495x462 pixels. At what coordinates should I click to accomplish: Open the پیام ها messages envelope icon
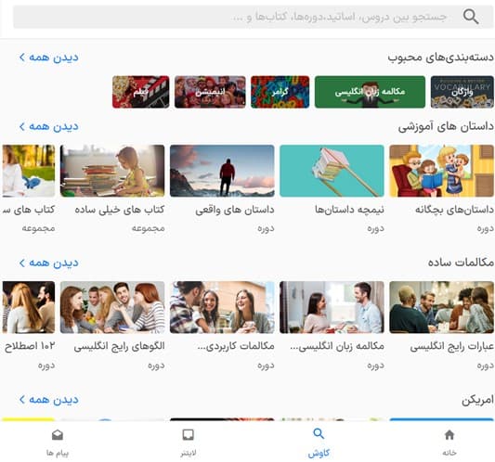58,435
